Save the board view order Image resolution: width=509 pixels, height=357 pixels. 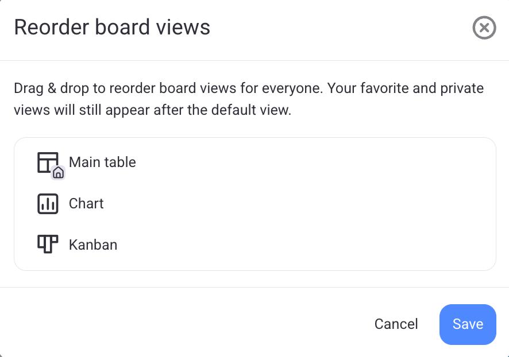pos(468,324)
